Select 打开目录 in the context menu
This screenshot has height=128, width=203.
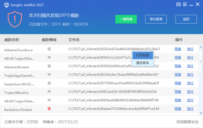tap(142, 55)
